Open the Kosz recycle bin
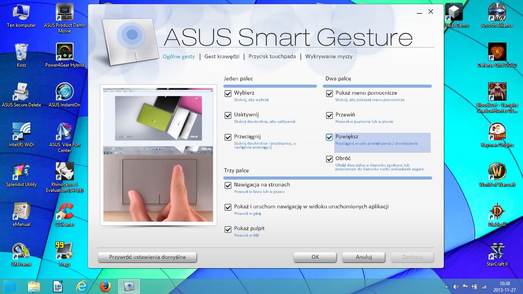The height and width of the screenshot is (294, 523). [x=21, y=55]
